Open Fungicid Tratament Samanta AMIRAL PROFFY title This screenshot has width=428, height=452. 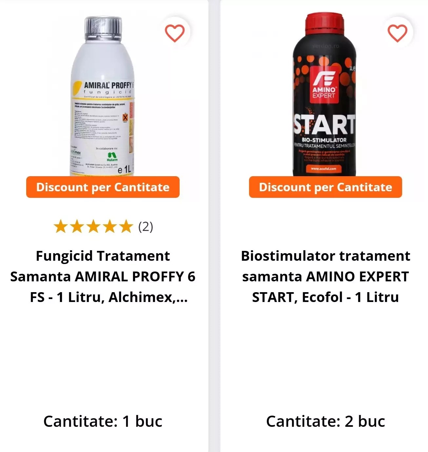click(103, 276)
